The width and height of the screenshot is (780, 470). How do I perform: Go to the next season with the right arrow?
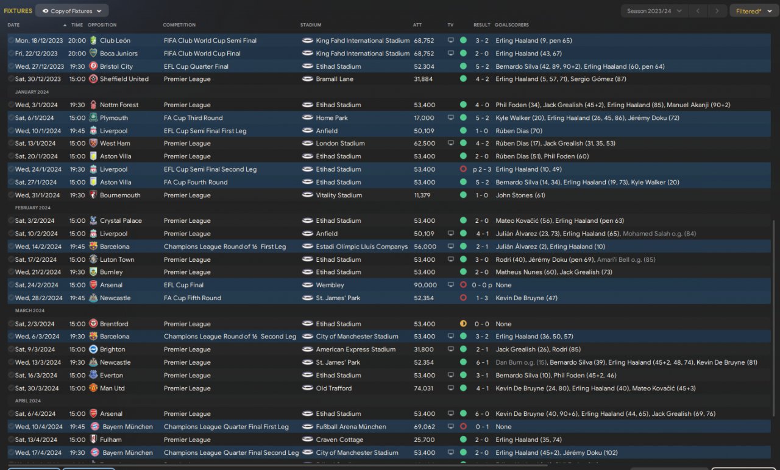pos(718,11)
